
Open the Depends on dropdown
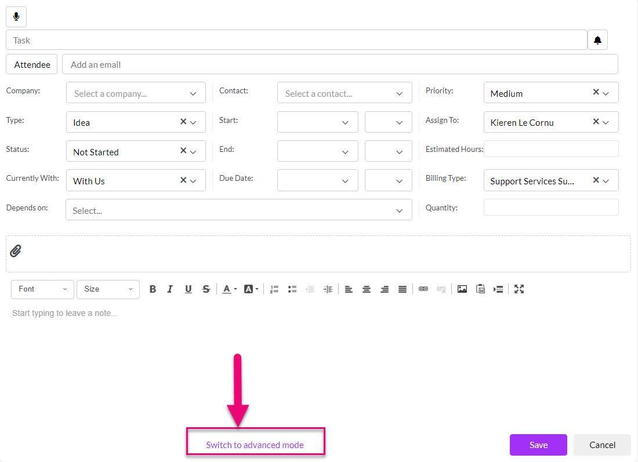(238, 210)
